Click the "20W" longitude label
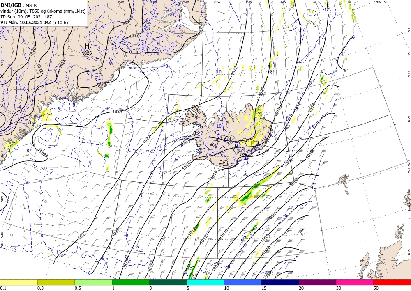This screenshot has width=411, height=291. (217, 2)
